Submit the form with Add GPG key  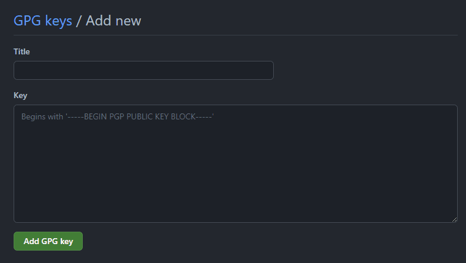[48, 241]
